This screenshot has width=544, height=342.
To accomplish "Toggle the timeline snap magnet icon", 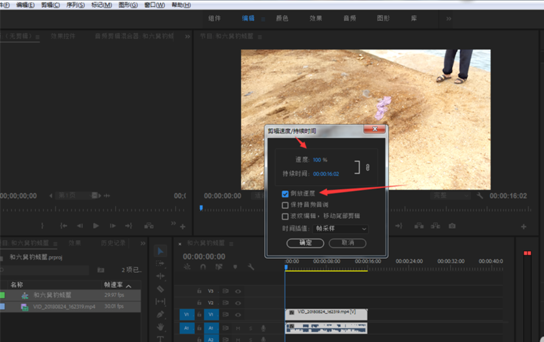I will [203, 267].
